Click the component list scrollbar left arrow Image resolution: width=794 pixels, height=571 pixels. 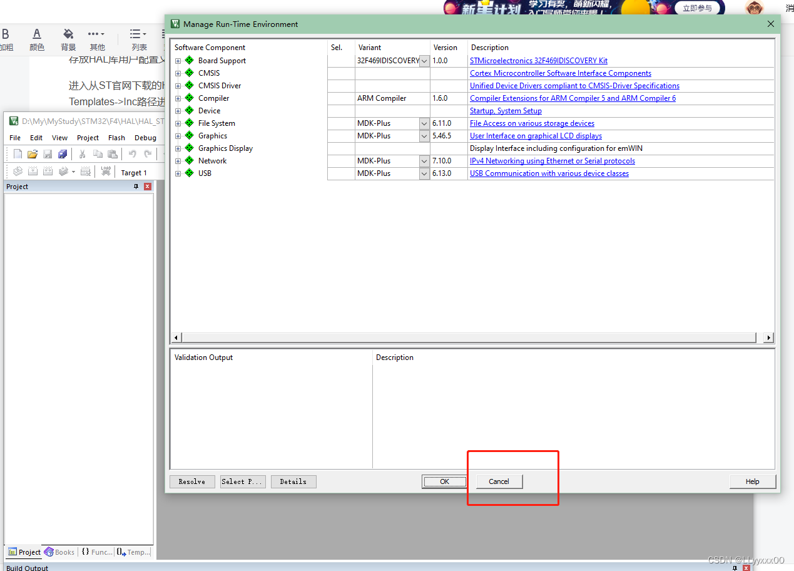[x=176, y=338]
